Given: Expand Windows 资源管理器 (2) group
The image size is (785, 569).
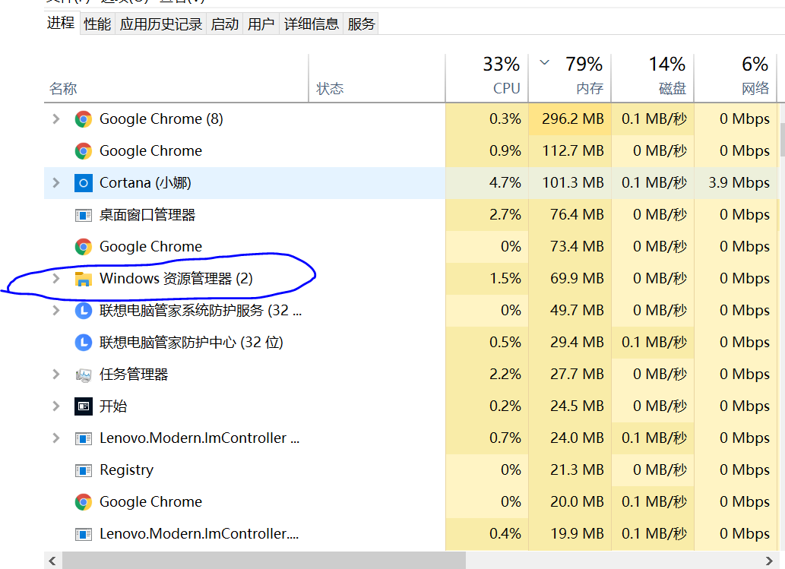Looking at the screenshot, I should [56, 279].
